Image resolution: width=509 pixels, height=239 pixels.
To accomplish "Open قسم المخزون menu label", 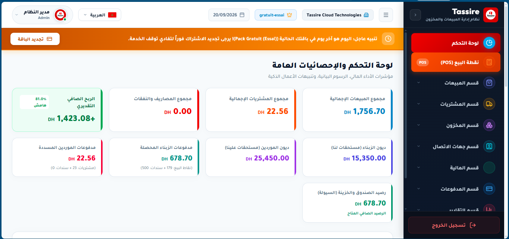I will 462,125.
